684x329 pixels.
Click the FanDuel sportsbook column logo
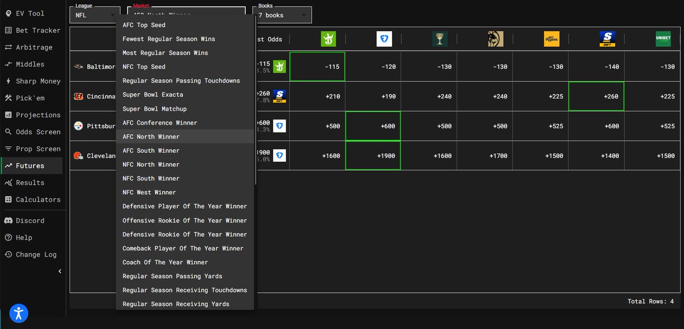point(384,39)
